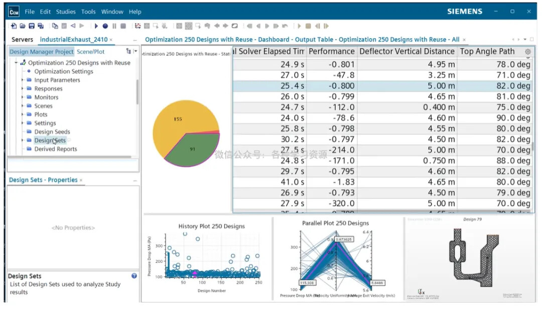Viewport: 542px width, 310px height.
Task: Collapse the Optimization 250 Designs study node
Action: click(16, 63)
